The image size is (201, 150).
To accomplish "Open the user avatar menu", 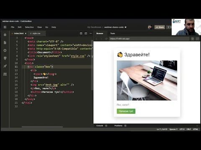I will (150, 27).
